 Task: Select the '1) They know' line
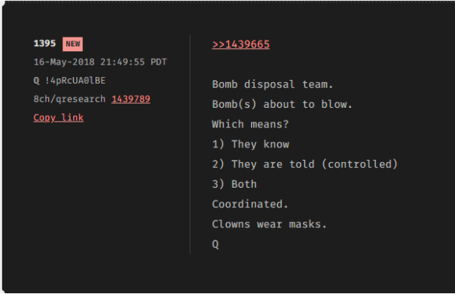pyautogui.click(x=250, y=144)
